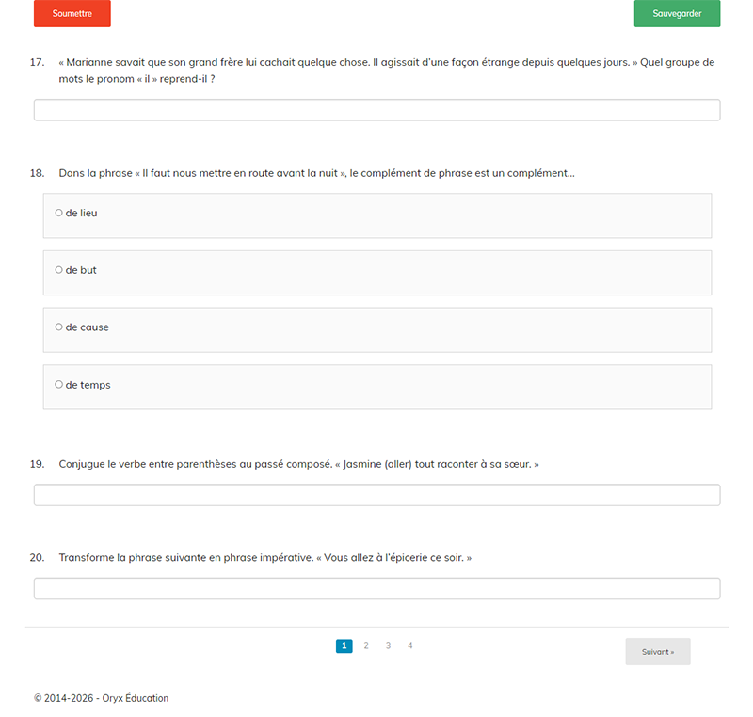Screen dimensions: 753x717
Task: Click the "de temps" answer label text
Action: (x=88, y=385)
